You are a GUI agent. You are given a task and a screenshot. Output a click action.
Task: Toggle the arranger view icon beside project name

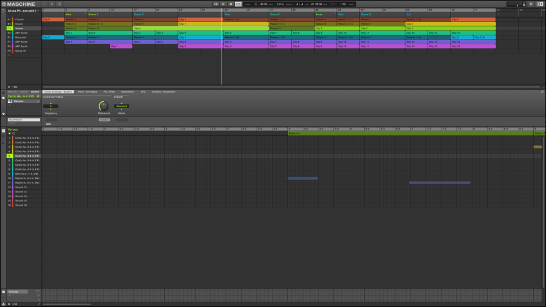(x=4, y=11)
